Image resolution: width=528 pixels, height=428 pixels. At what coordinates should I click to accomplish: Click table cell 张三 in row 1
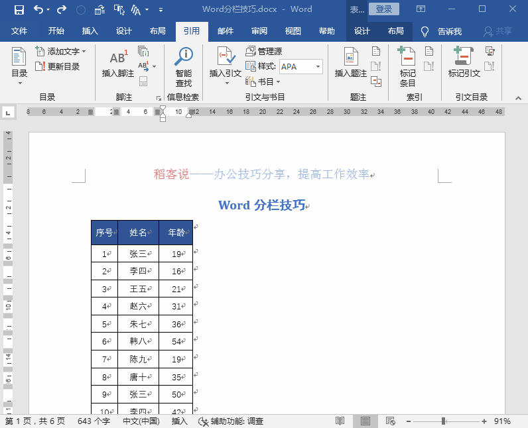point(139,254)
